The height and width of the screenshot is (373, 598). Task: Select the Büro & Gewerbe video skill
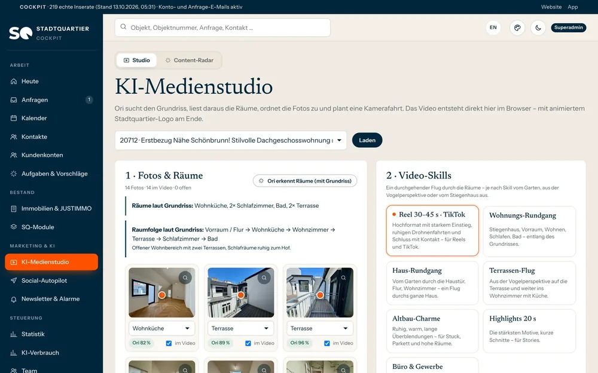[x=432, y=365]
